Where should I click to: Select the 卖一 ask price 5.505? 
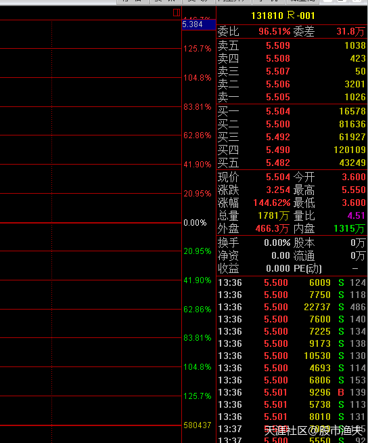(278, 97)
